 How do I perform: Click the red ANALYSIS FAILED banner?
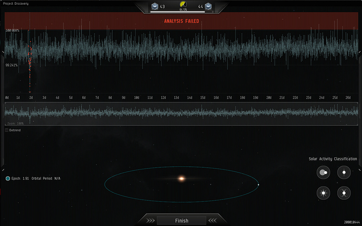182,21
